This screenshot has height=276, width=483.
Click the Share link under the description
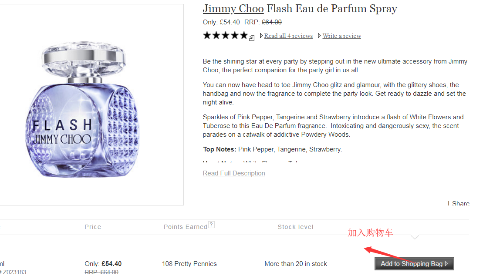click(460, 203)
